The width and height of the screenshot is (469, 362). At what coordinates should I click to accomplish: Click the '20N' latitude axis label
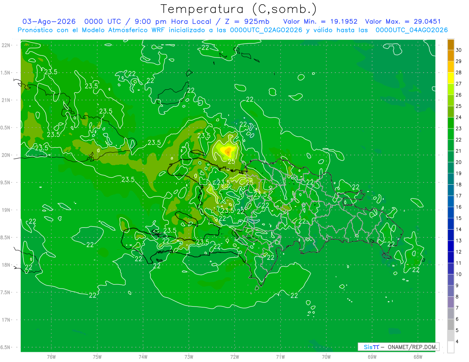[x=7, y=155]
